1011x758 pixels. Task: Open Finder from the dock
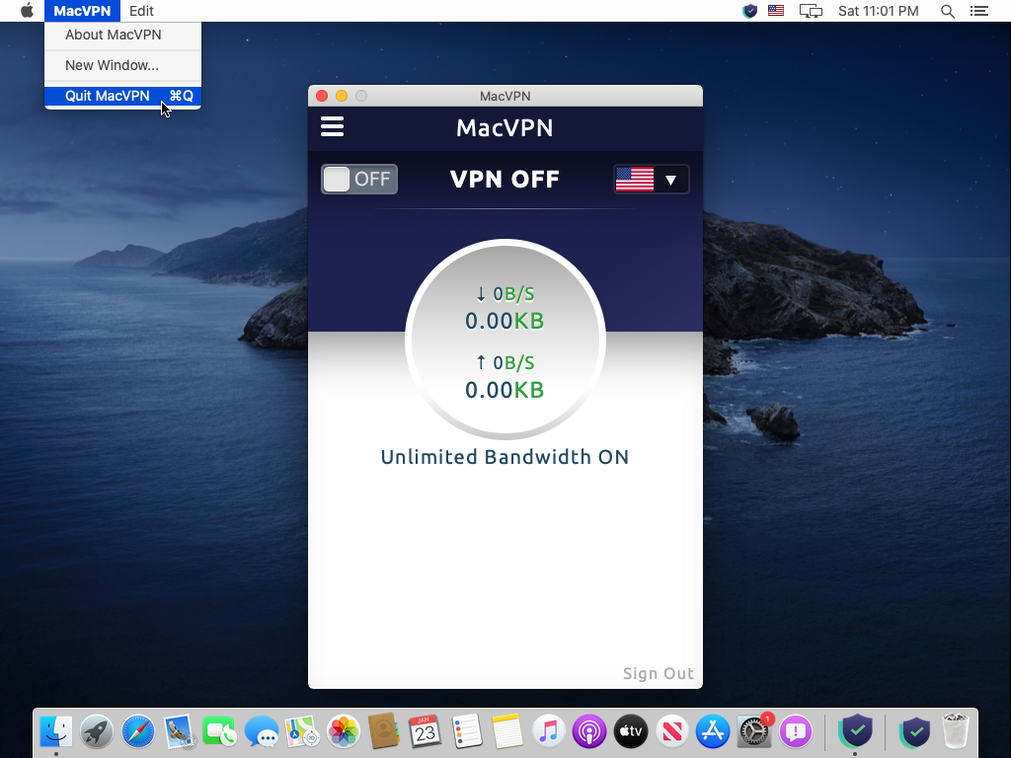(x=56, y=731)
